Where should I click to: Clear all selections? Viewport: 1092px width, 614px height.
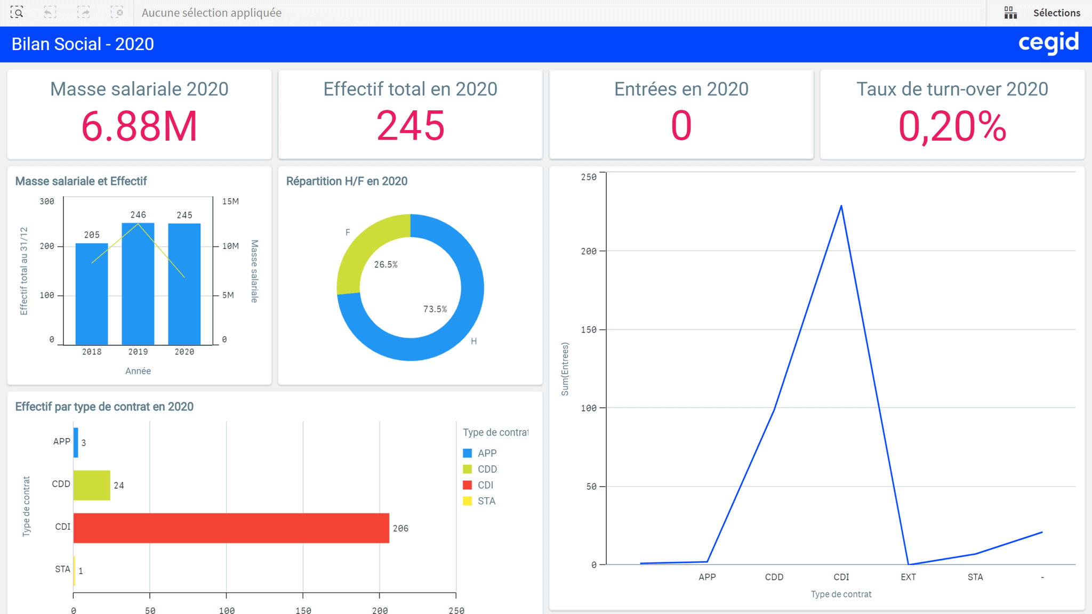coord(118,12)
